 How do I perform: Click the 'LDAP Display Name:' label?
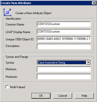coord(18,32)
